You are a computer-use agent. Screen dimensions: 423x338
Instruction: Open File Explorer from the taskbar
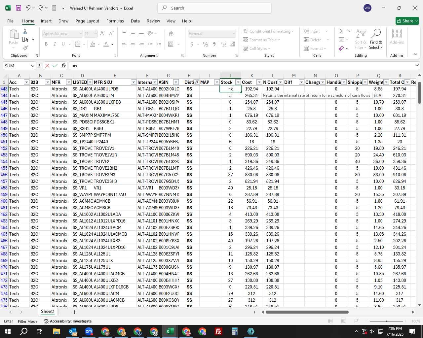click(x=56, y=331)
